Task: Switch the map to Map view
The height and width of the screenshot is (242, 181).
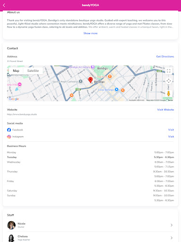Action: 16,71
